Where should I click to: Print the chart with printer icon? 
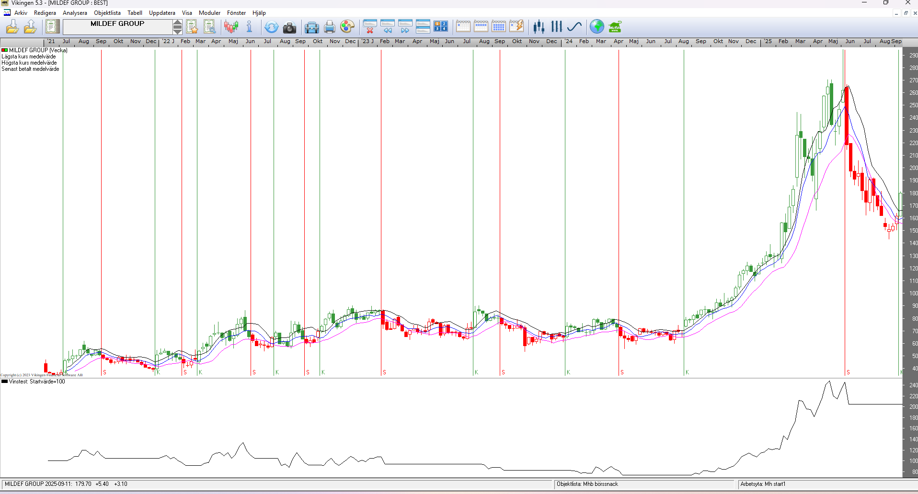click(x=330, y=27)
